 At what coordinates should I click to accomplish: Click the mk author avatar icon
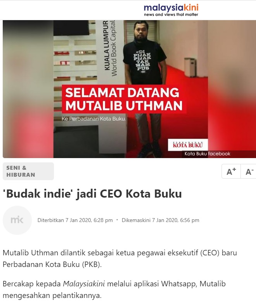[17, 220]
